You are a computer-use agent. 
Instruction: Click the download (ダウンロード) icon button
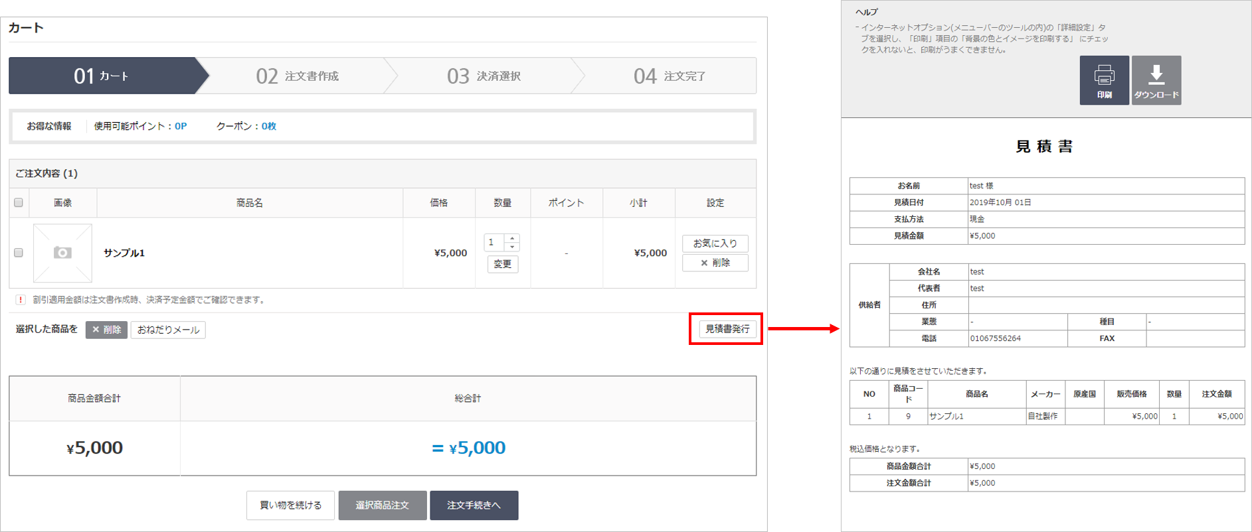pos(1156,80)
